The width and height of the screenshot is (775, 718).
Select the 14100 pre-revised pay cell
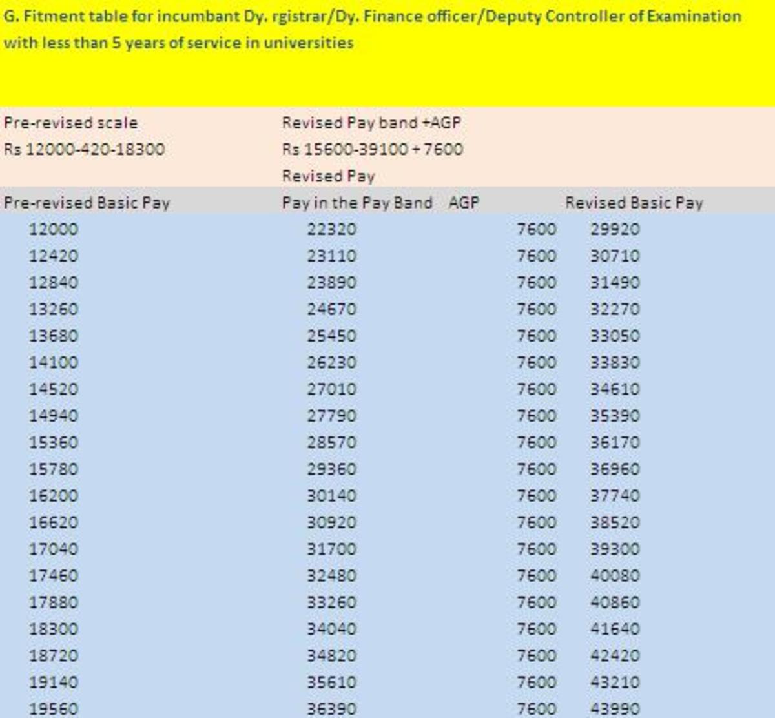pos(53,362)
